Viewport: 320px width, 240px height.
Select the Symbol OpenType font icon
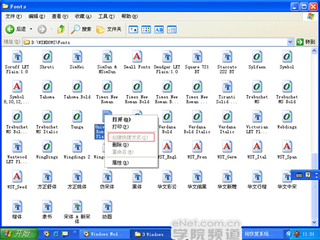pos(287,57)
